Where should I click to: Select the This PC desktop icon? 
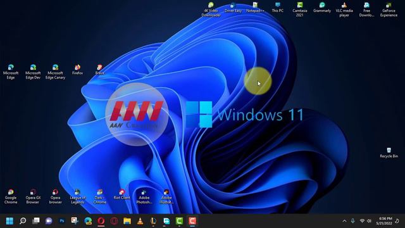pyautogui.click(x=278, y=8)
